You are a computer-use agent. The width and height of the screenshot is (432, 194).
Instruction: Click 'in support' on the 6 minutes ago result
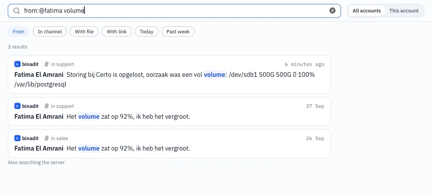tap(63, 64)
